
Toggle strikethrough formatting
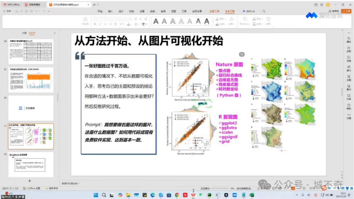coord(110,24)
